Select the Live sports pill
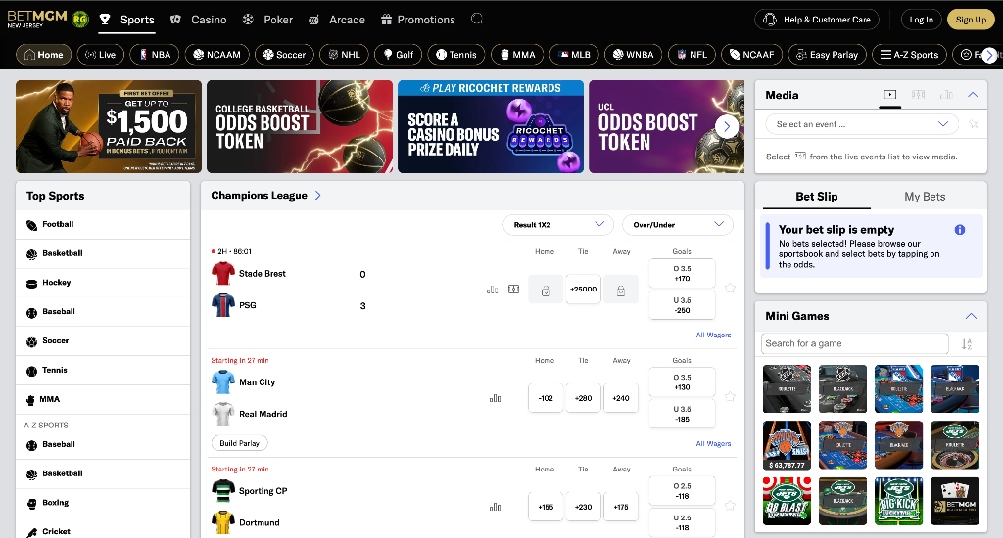 coord(101,55)
